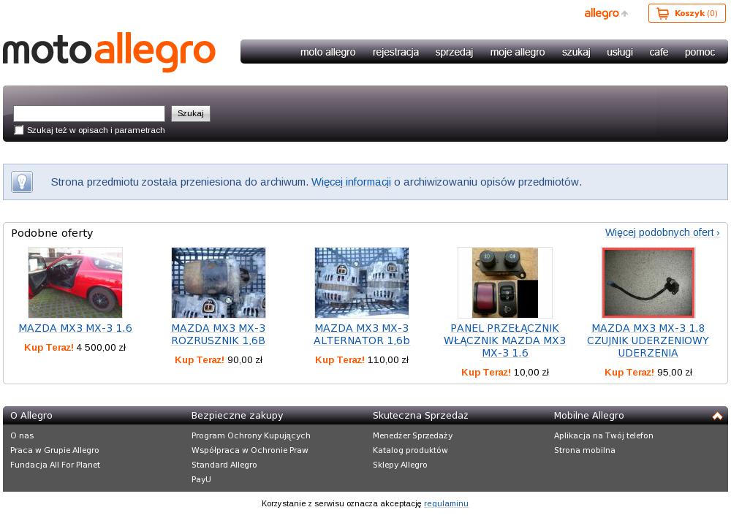Open 'rejestracja' menu item
Viewport: 731px width, 518px height.
pyautogui.click(x=395, y=52)
